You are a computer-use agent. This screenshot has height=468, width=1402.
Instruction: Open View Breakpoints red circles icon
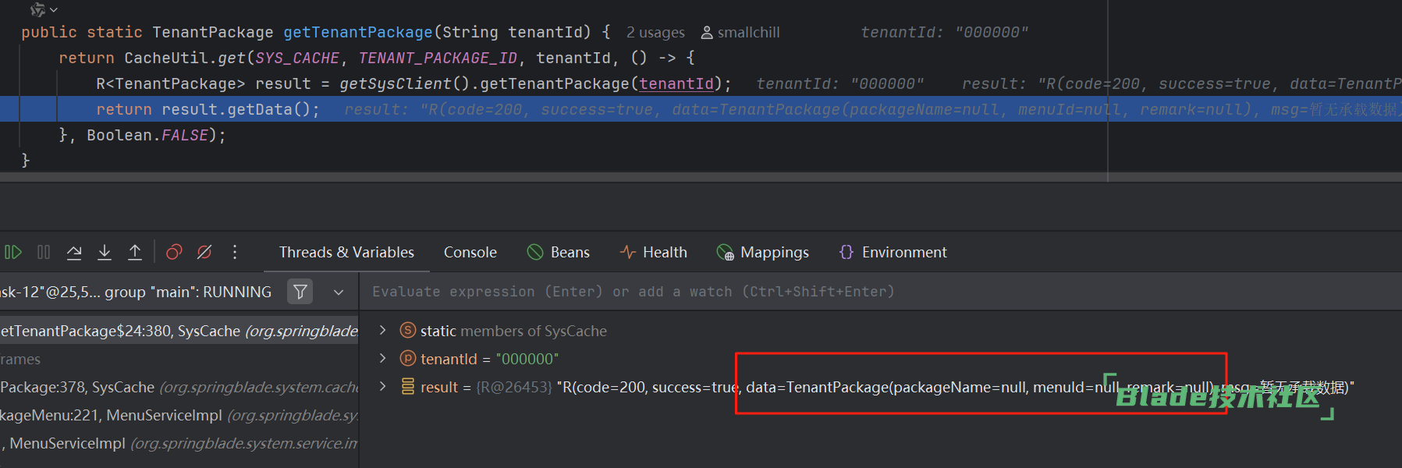coord(174,252)
